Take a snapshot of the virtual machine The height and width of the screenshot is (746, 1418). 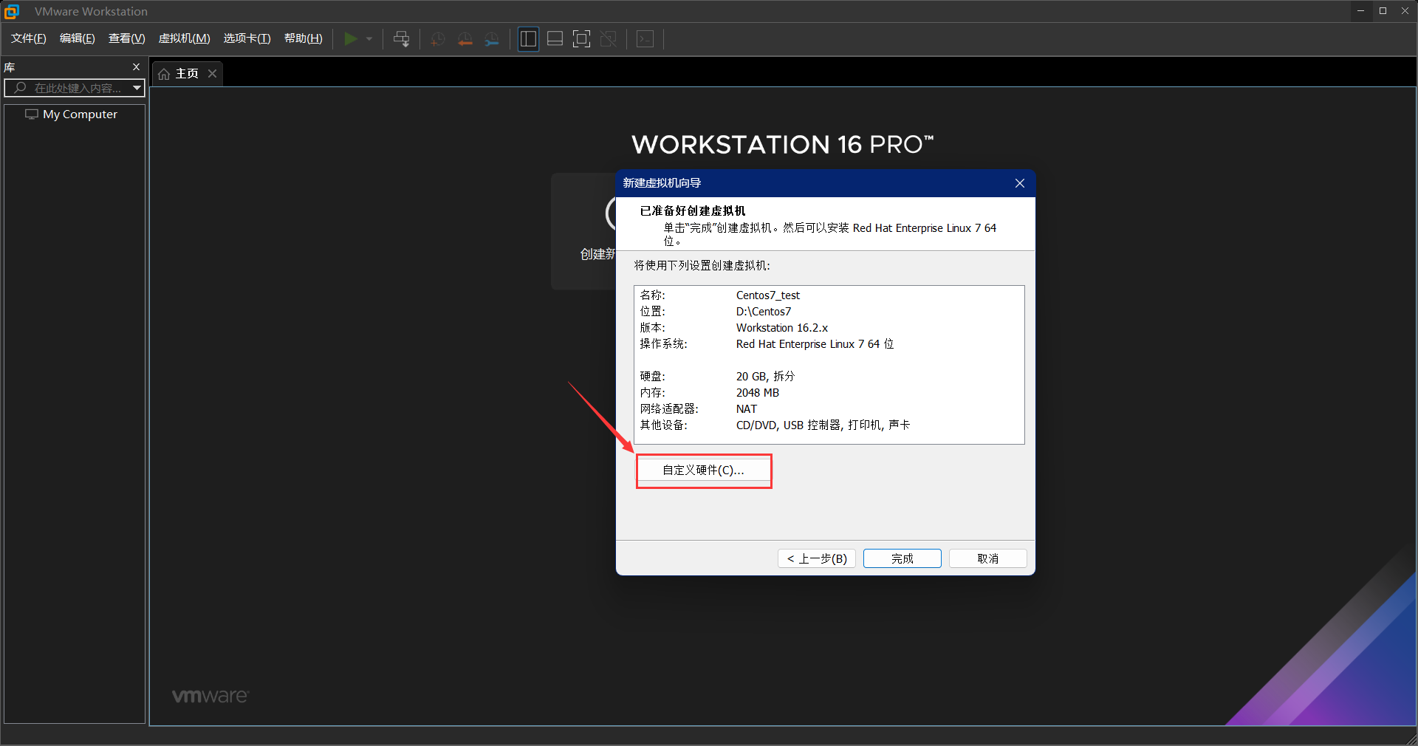coord(438,39)
